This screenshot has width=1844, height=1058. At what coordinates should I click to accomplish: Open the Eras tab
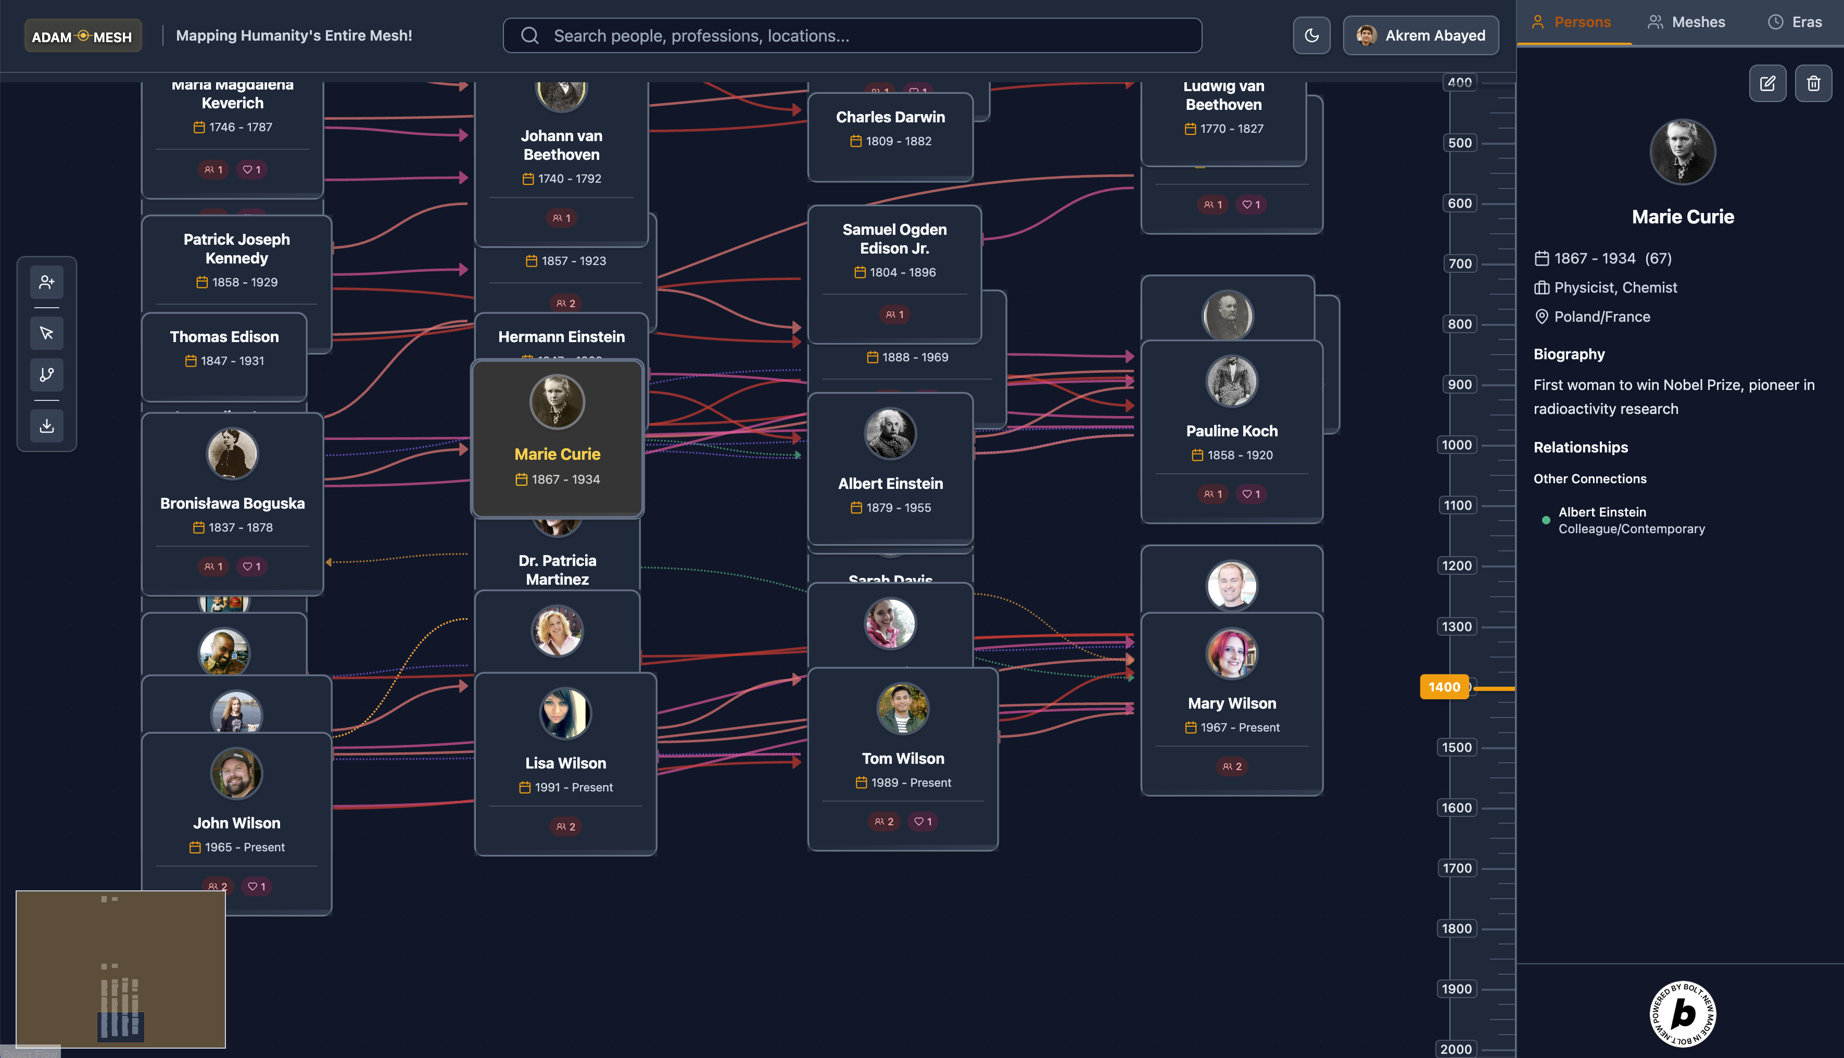click(1794, 22)
